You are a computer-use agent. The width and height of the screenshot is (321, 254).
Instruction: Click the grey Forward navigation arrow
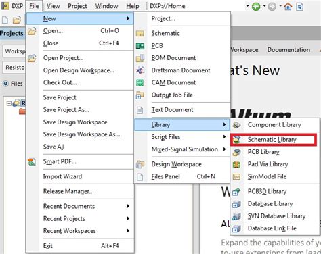272,7
